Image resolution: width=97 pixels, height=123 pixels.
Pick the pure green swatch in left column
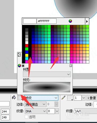click(x=27, y=49)
